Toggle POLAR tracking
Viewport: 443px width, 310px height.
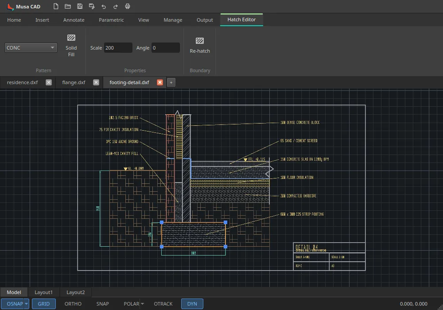pos(132,304)
